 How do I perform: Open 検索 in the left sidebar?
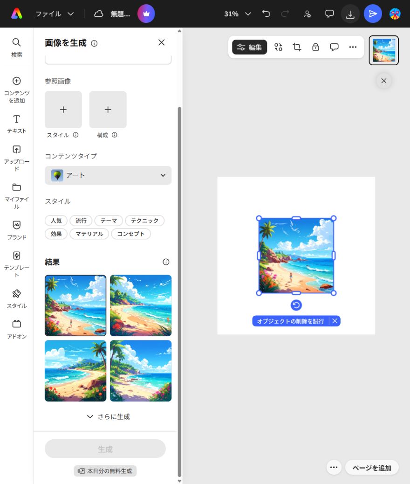(x=17, y=48)
